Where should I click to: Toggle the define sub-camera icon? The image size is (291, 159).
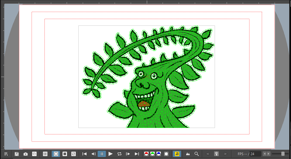(x=45, y=154)
